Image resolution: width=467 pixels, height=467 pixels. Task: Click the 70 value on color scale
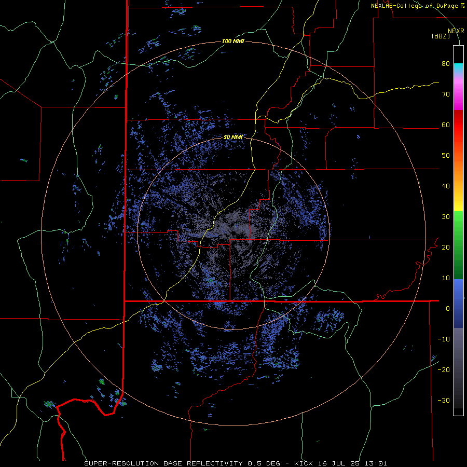coord(446,94)
